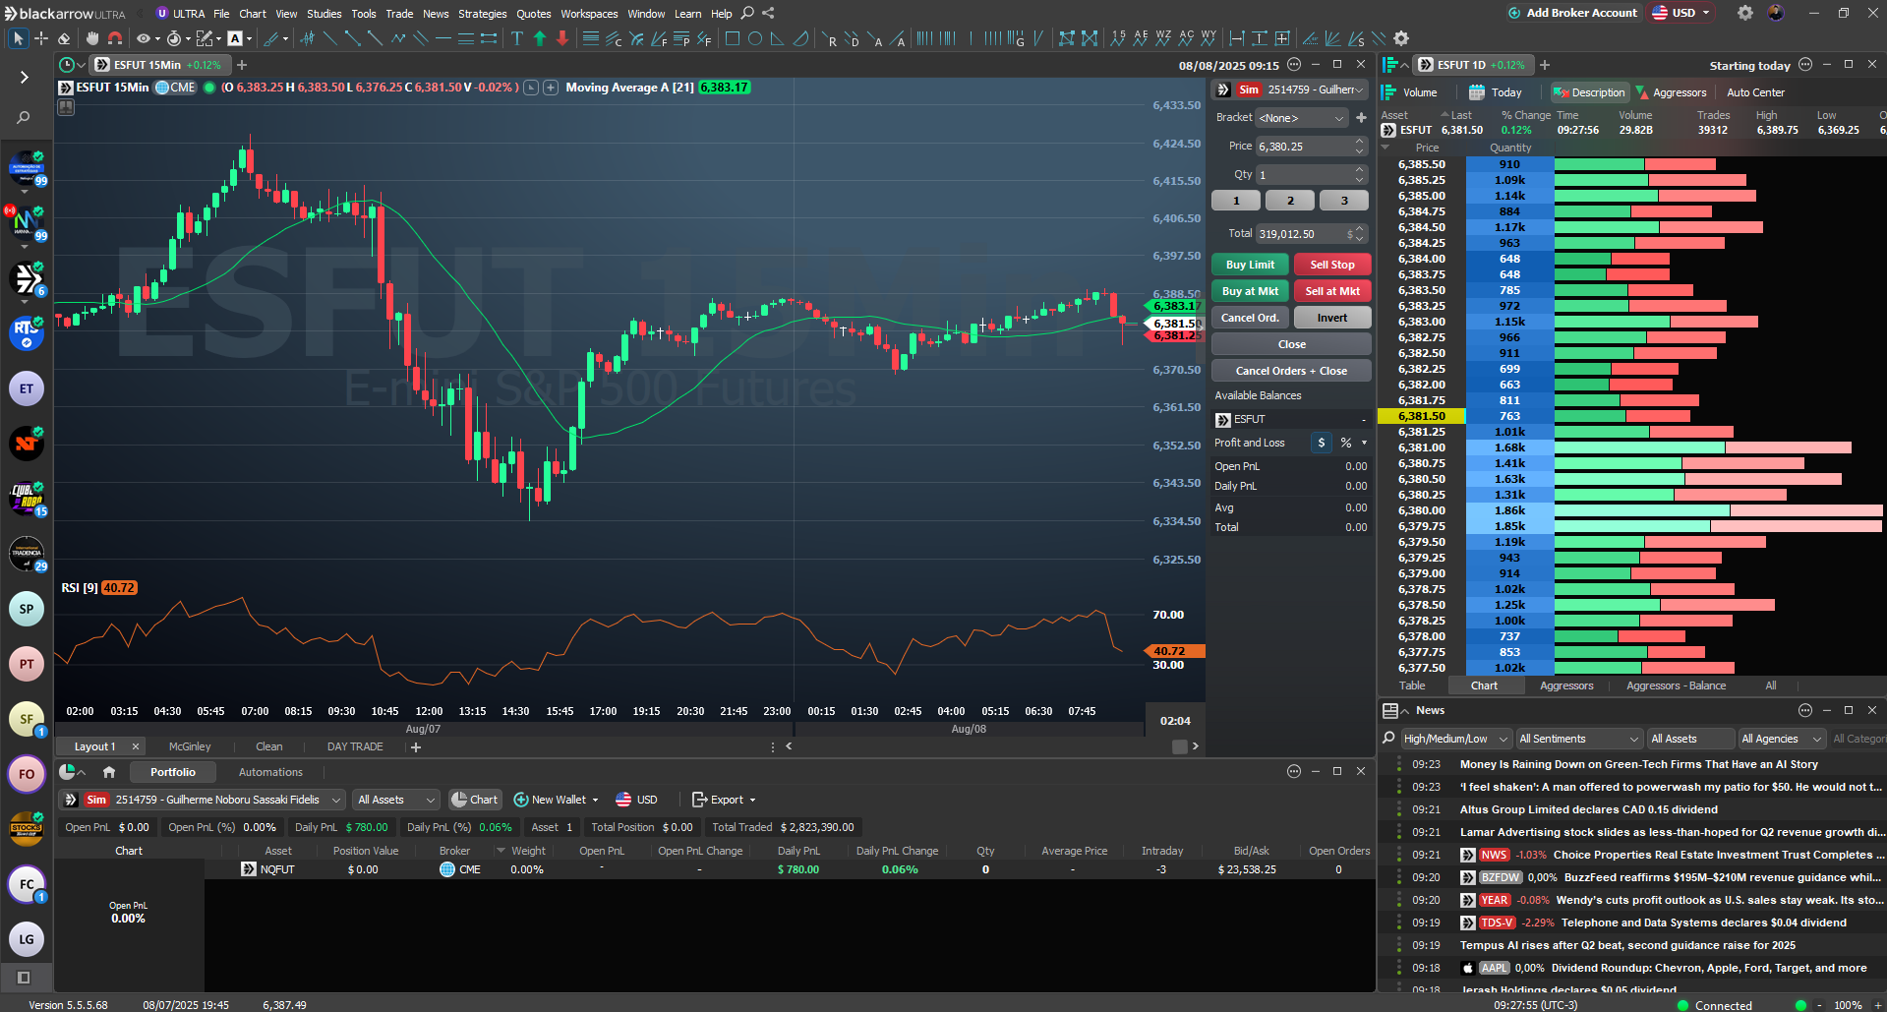Expand the All Sentiments news filter

click(1579, 739)
